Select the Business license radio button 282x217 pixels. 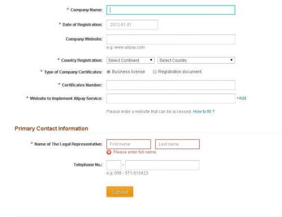[108, 72]
